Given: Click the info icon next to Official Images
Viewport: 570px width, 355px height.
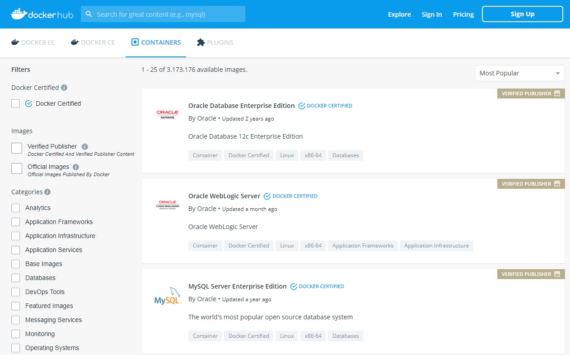Looking at the screenshot, I should (76, 167).
